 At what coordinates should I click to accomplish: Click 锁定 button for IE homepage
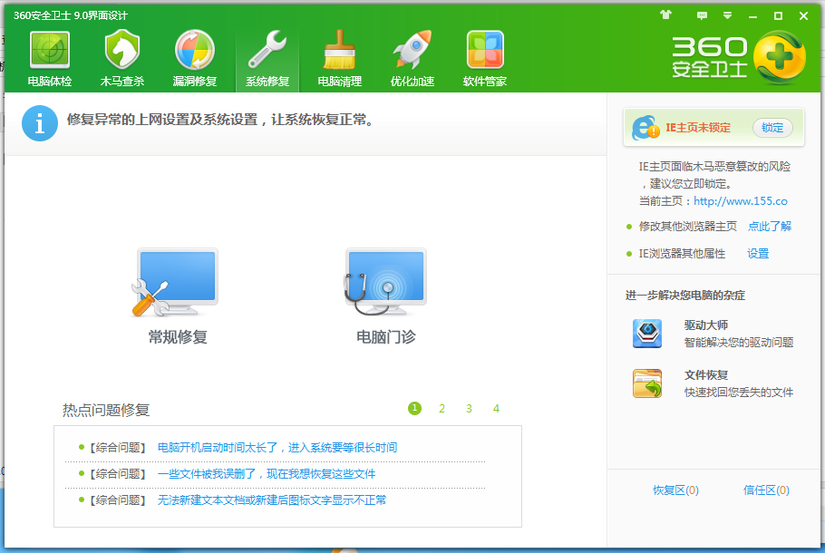click(x=772, y=128)
